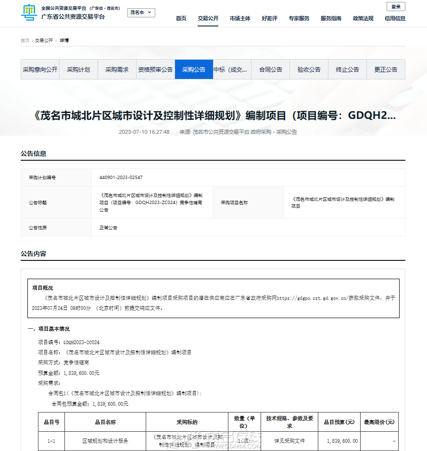Select the 合同公告 tab

coord(271,69)
